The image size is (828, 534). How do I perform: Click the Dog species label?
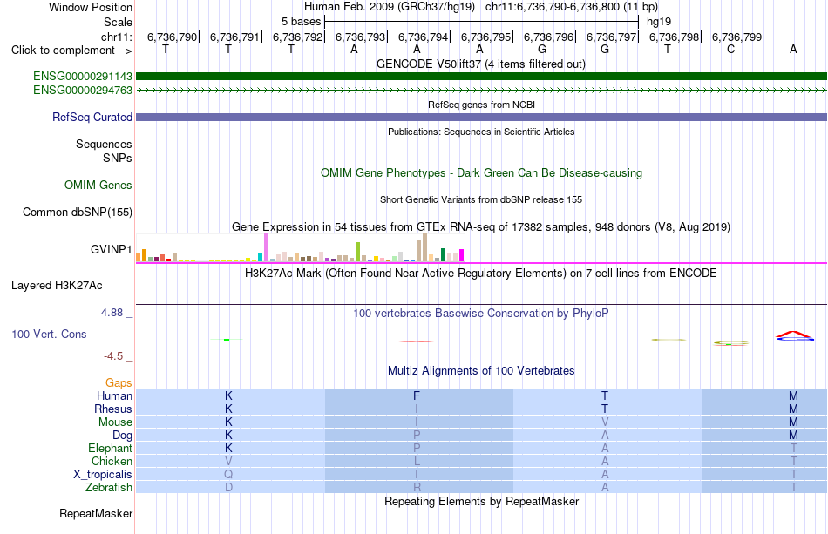pos(123,436)
